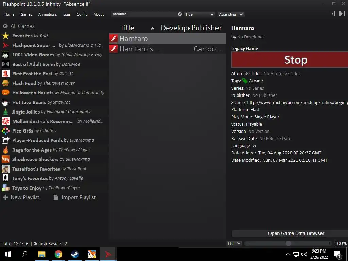Select the Player-Produced Perils share icon

click(5, 140)
